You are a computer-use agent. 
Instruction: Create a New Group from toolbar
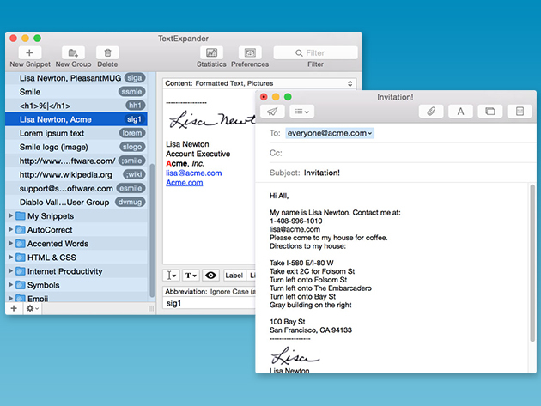point(74,52)
